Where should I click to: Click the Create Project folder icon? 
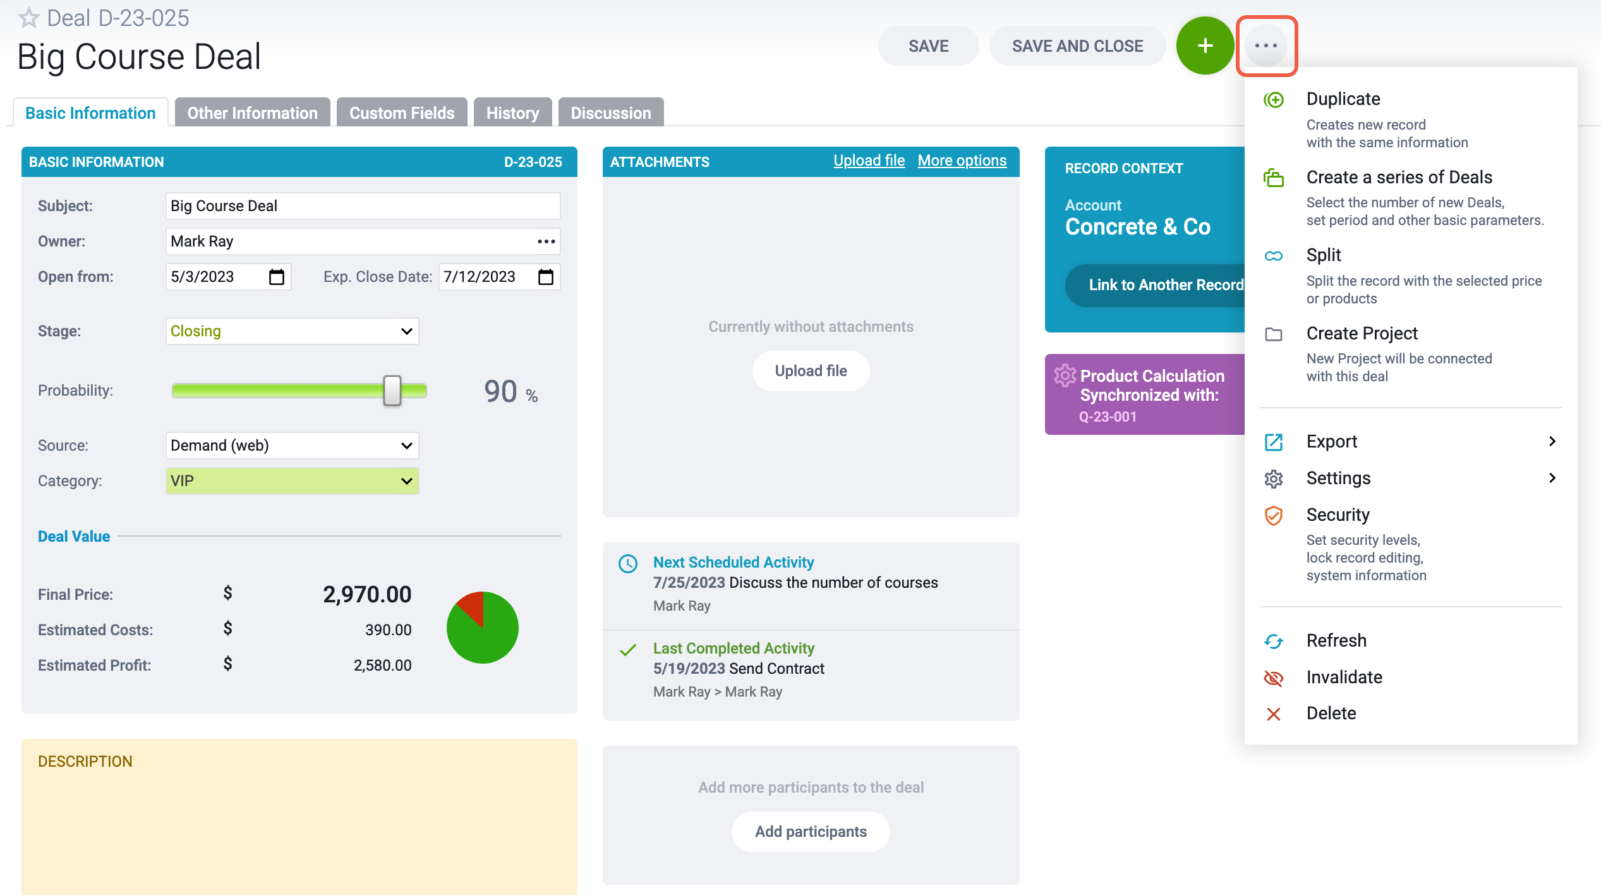pyautogui.click(x=1274, y=334)
